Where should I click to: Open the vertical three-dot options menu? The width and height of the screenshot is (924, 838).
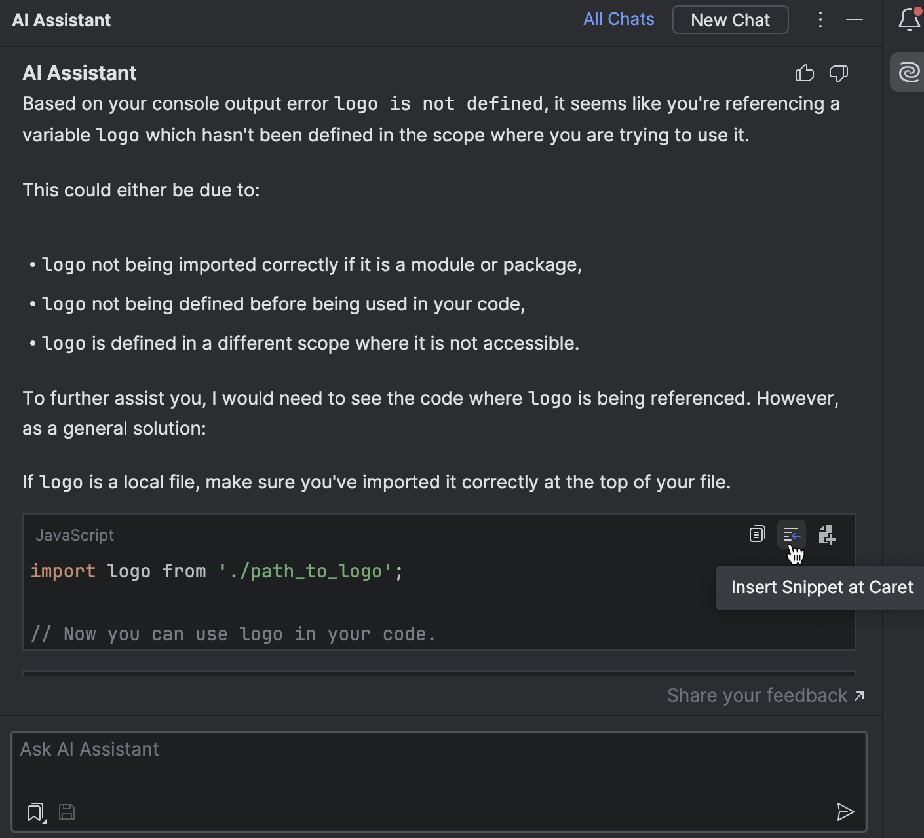pos(820,20)
